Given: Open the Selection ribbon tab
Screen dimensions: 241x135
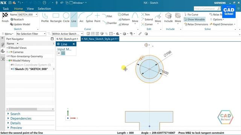Looking at the screenshot, I should [x=44, y=9].
